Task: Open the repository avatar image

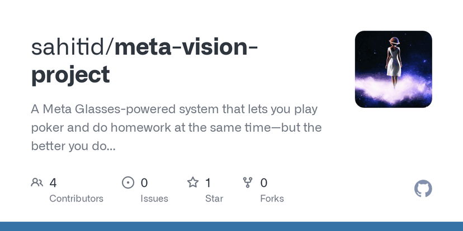Action: (393, 69)
